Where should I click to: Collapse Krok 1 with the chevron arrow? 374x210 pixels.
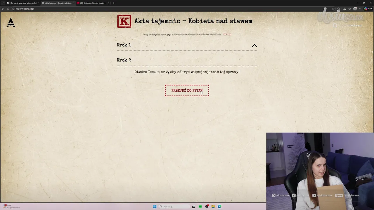[254, 45]
